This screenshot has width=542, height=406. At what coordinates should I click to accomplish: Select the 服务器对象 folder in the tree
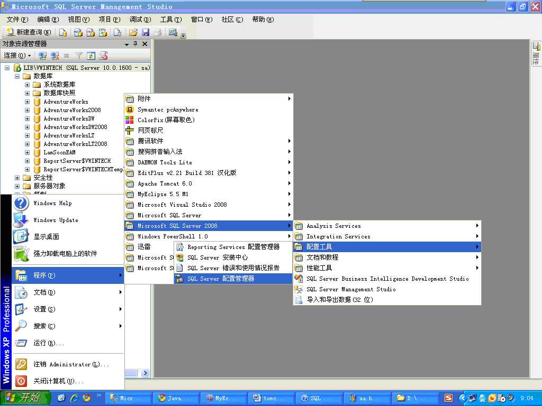(x=49, y=186)
